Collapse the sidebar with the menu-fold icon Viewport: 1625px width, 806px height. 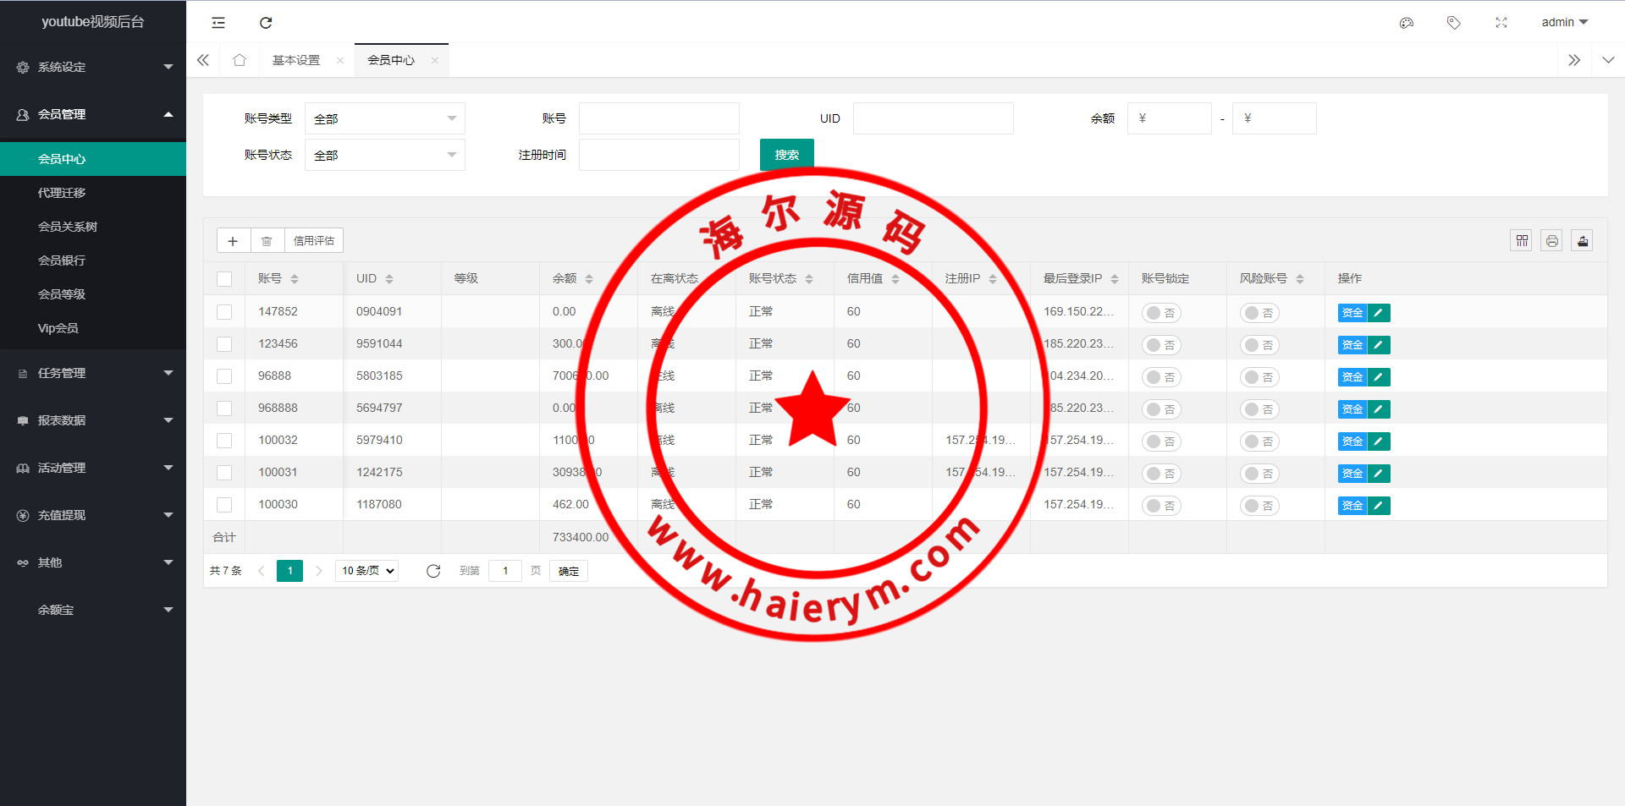pos(218,23)
